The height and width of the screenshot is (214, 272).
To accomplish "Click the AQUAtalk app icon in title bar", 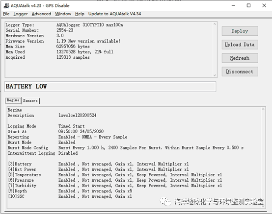I will coord(6,6).
